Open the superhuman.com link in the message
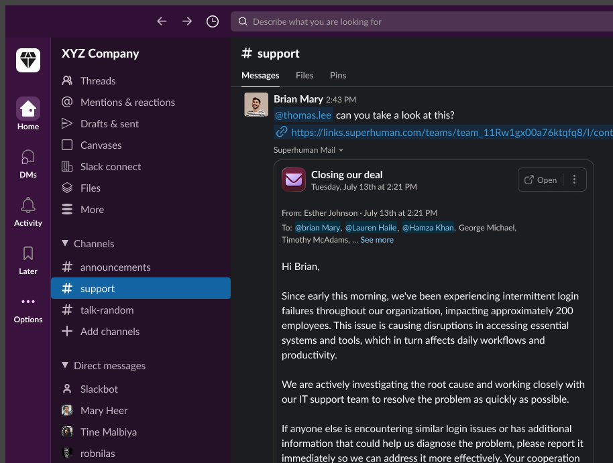 pos(452,133)
